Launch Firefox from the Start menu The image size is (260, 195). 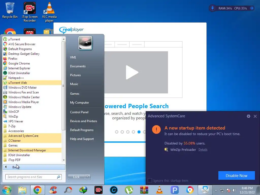click(32, 59)
